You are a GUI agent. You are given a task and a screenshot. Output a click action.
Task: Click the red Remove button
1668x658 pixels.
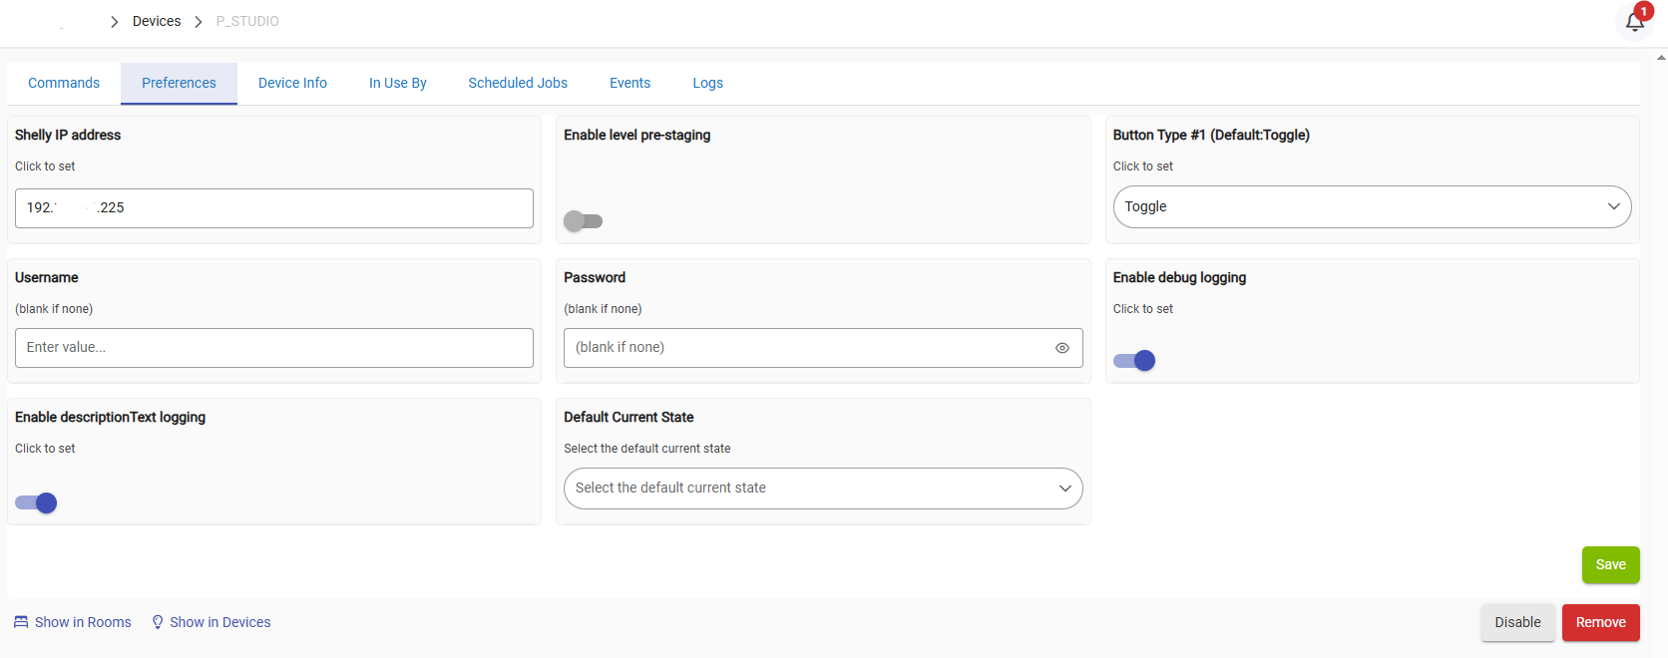pos(1600,622)
